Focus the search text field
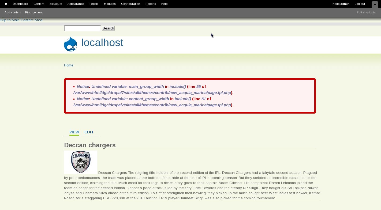Image resolution: width=381 pixels, height=210 pixels. pyautogui.click(x=82, y=28)
